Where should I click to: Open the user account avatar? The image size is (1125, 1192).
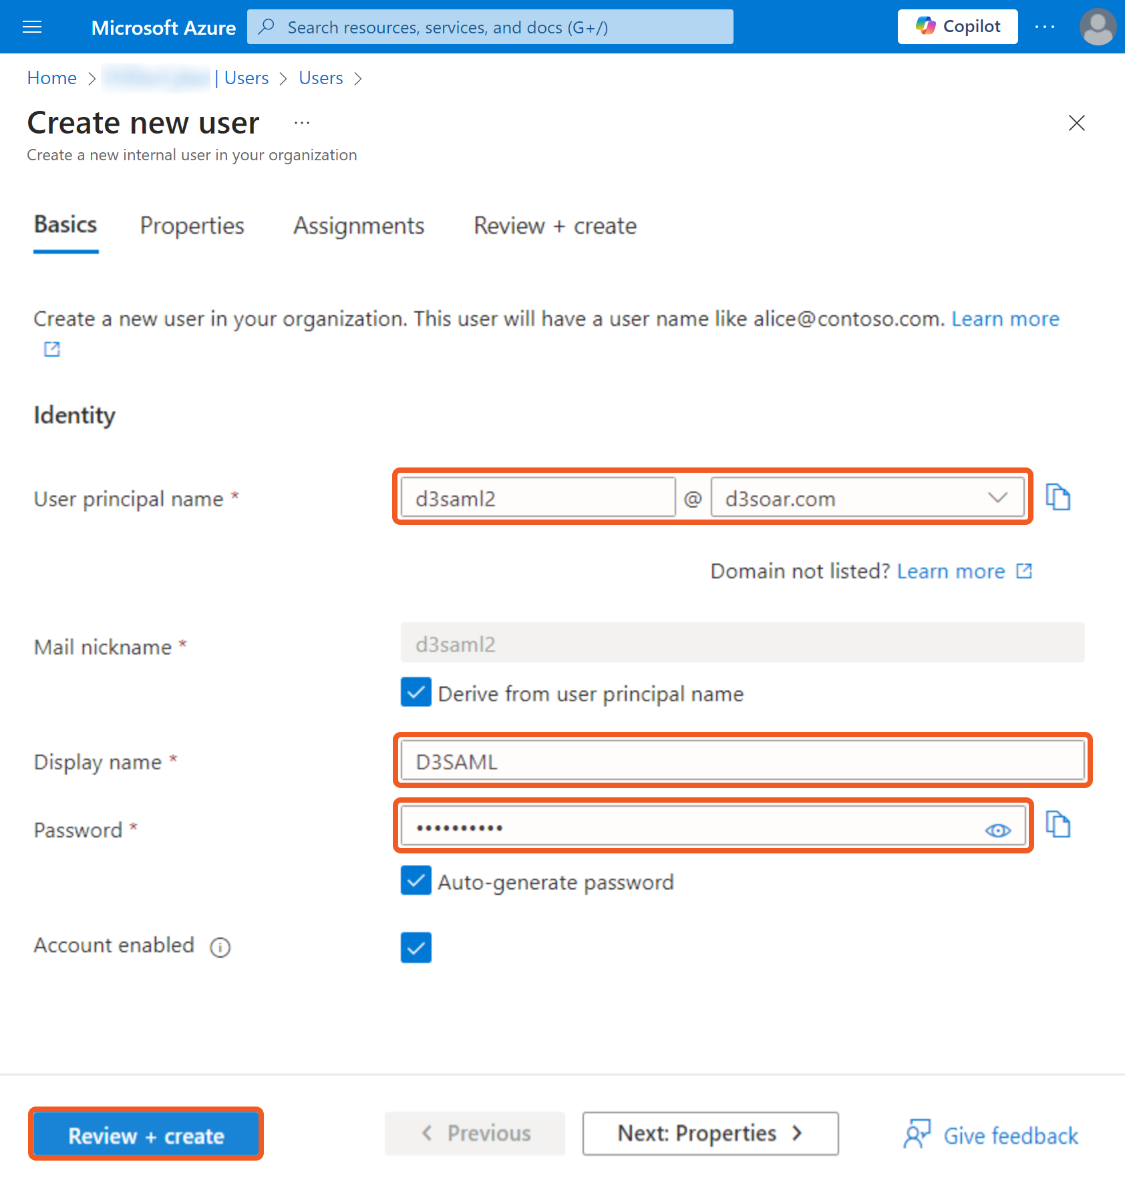point(1097,27)
